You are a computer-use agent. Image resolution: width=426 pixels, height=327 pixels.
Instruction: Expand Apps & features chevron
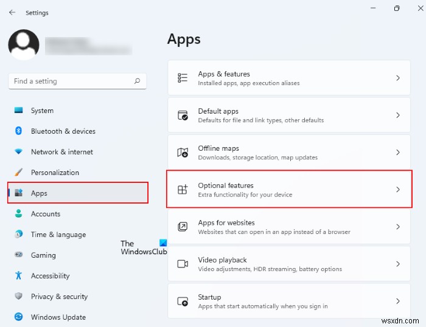coord(398,78)
